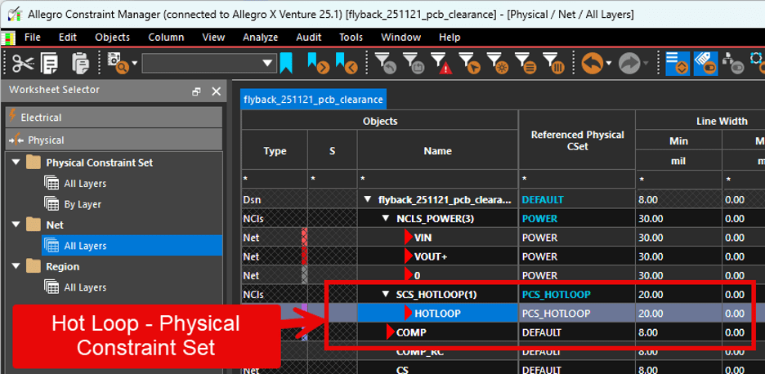This screenshot has width=765, height=374.
Task: Open the Electrical worksheet section
Action: click(x=114, y=118)
